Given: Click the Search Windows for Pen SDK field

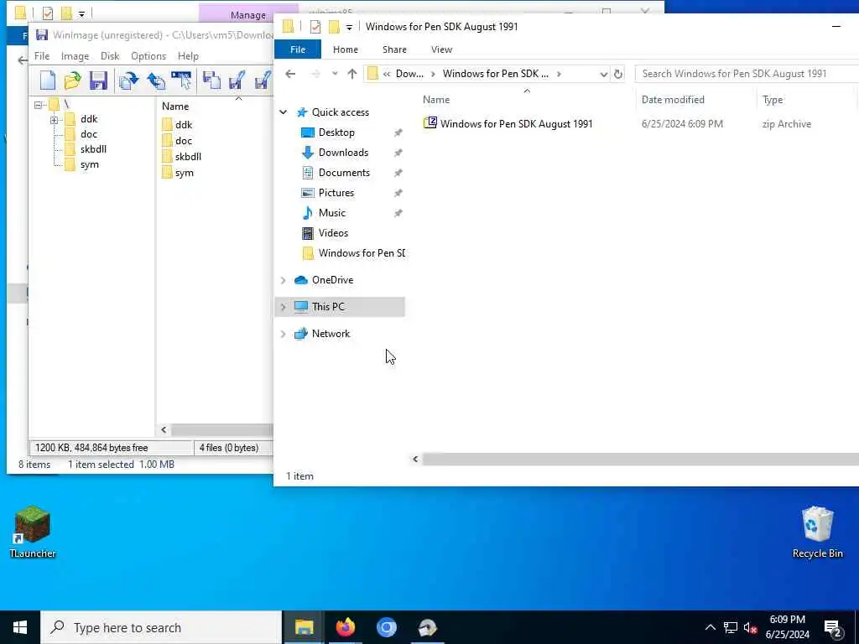Looking at the screenshot, I should pyautogui.click(x=747, y=74).
